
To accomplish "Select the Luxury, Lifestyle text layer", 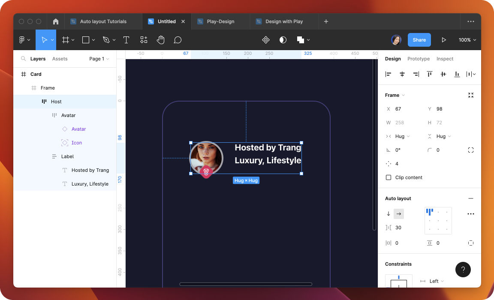I will [90, 184].
